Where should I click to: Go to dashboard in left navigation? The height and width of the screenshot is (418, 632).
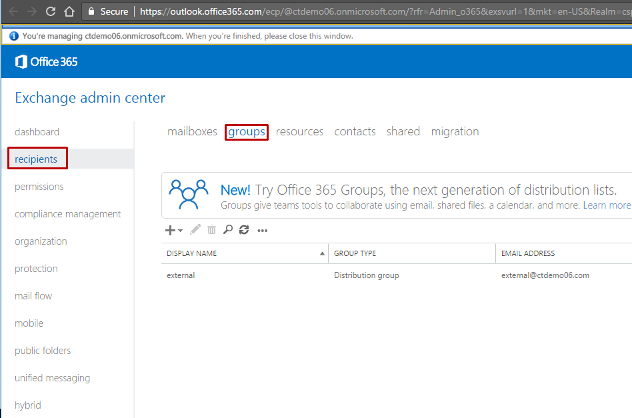point(37,132)
